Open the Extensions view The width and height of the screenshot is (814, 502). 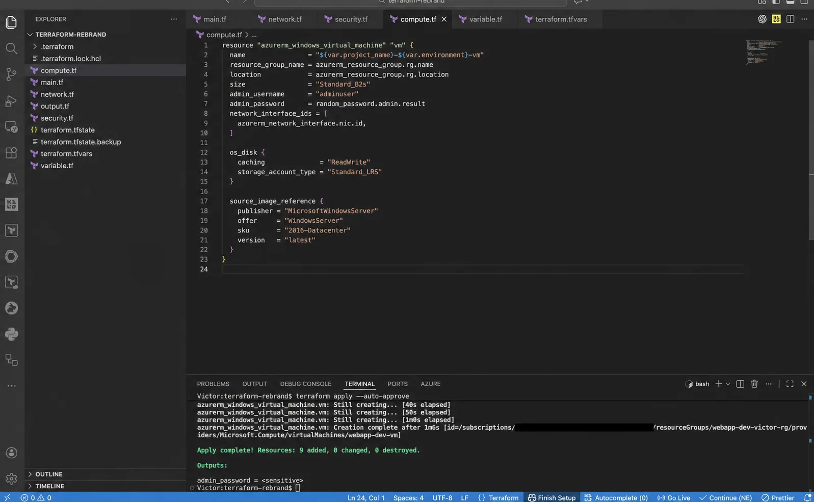[x=11, y=152]
